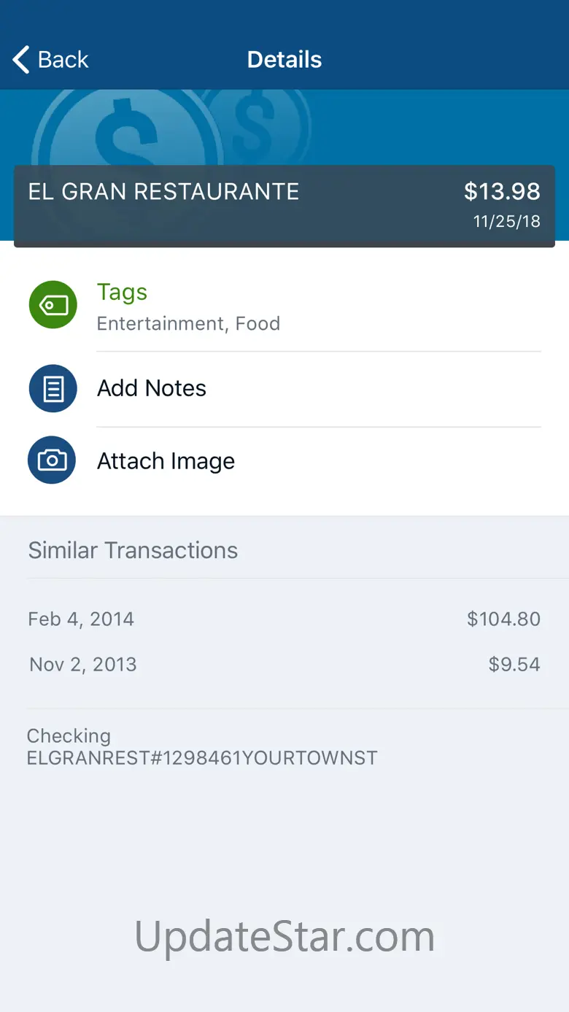Open the Feb 4, 2014 transaction

click(81, 619)
